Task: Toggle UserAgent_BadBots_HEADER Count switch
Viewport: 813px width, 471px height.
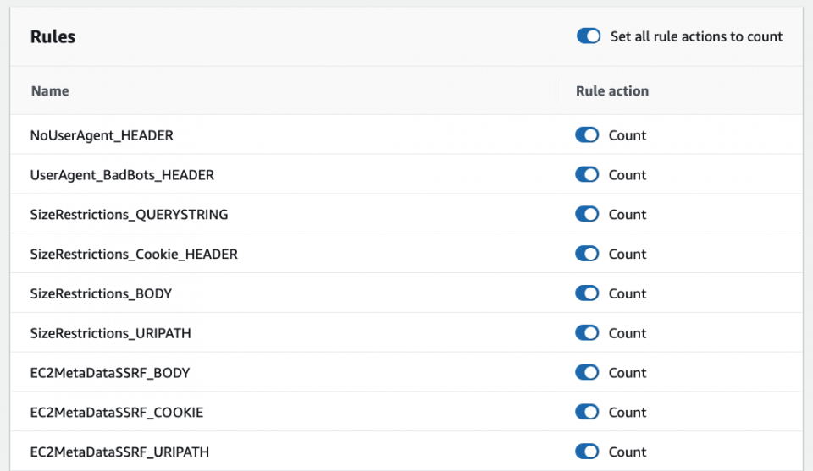Action: click(x=587, y=174)
